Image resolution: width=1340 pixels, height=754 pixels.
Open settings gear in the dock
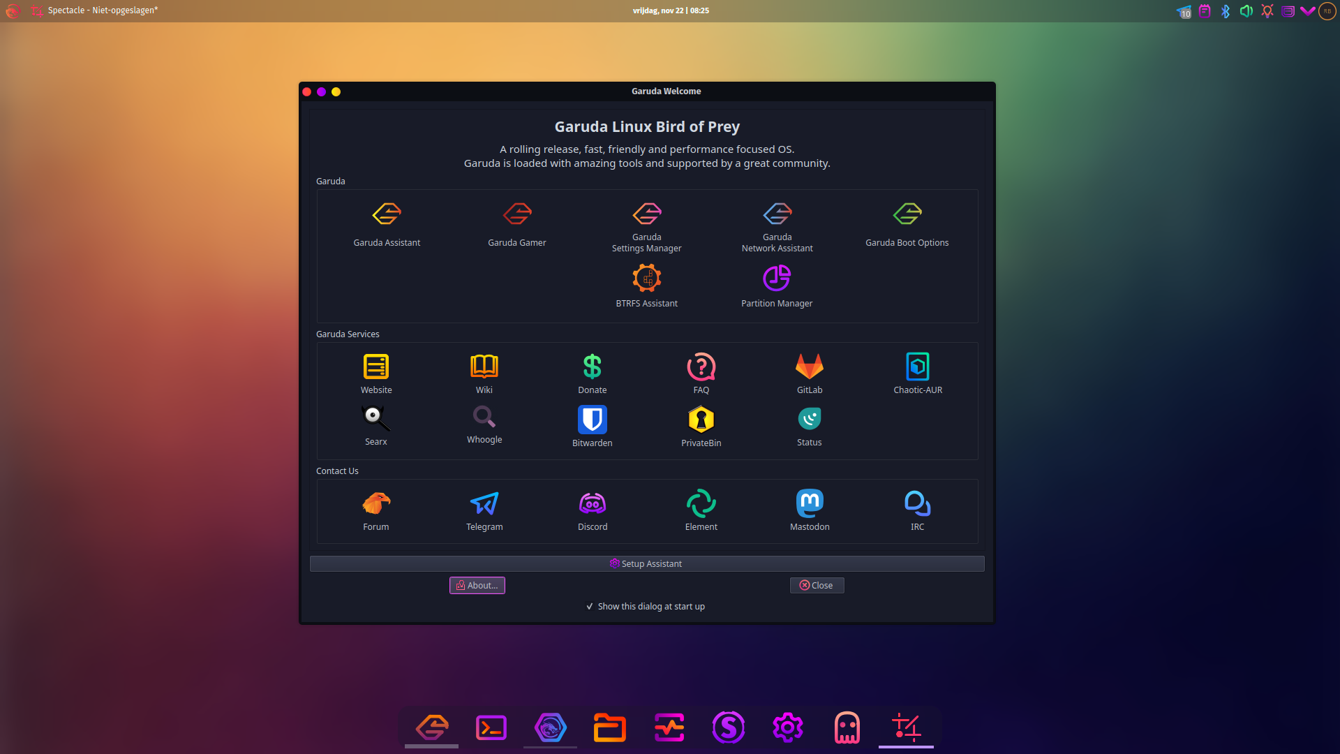788,728
